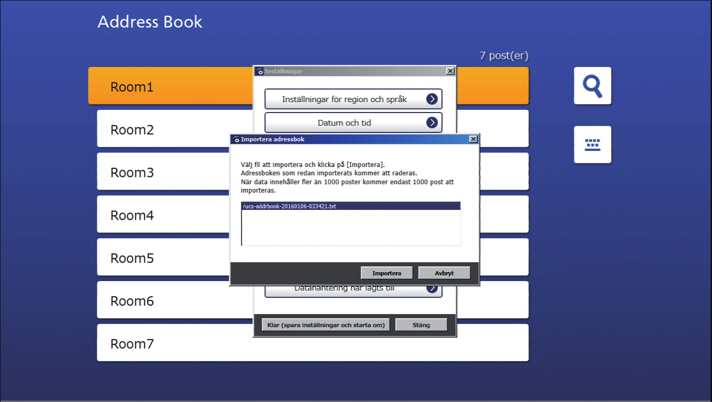
Task: Click the Importera adressbok title bar
Action: point(354,139)
